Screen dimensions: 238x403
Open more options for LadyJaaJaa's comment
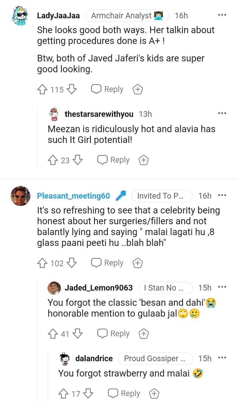(x=222, y=15)
